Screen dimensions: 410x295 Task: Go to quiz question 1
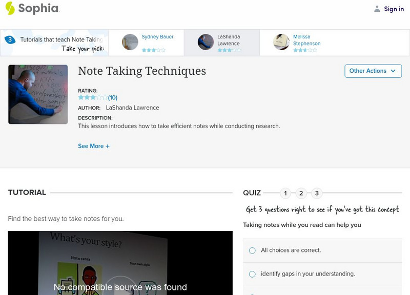pyautogui.click(x=285, y=194)
